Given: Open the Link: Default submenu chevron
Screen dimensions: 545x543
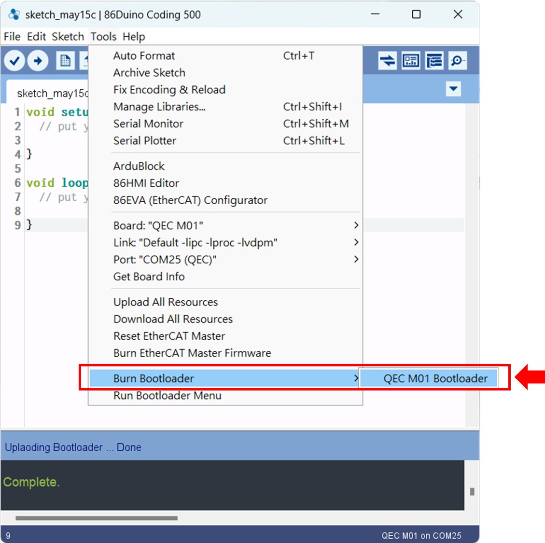Looking at the screenshot, I should (356, 242).
